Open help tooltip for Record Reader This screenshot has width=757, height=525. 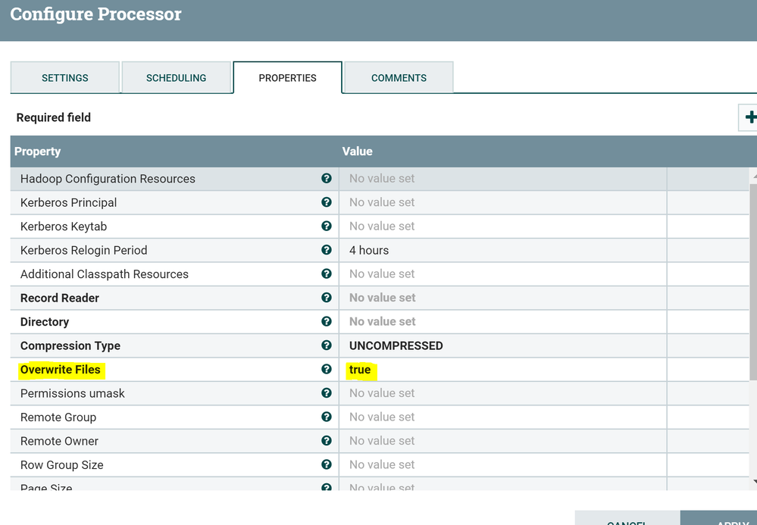[327, 298]
